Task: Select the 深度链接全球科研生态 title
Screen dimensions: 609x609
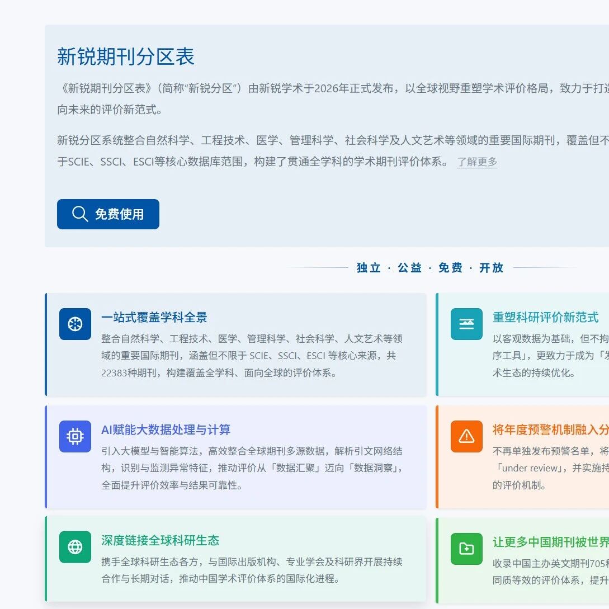Action: [x=160, y=540]
